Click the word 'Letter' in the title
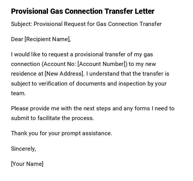 (144, 11)
